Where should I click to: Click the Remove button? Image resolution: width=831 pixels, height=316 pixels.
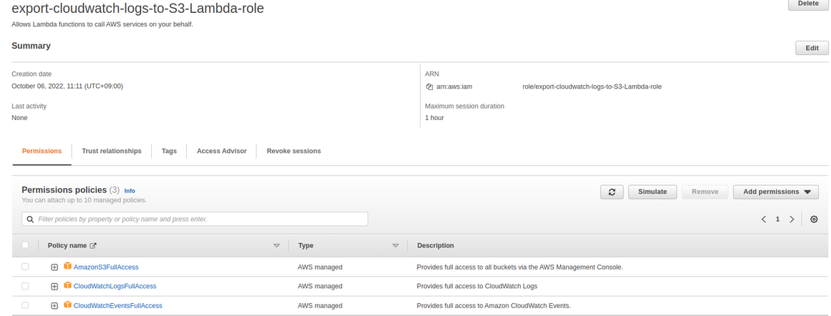tap(705, 192)
